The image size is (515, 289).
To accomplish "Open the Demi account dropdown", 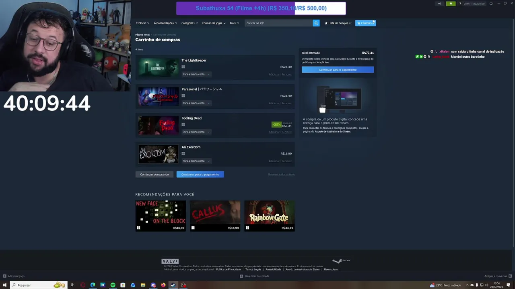I will tap(474, 4).
